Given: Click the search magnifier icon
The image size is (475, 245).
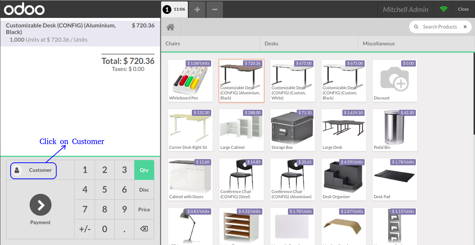Looking at the screenshot, I should 416,27.
